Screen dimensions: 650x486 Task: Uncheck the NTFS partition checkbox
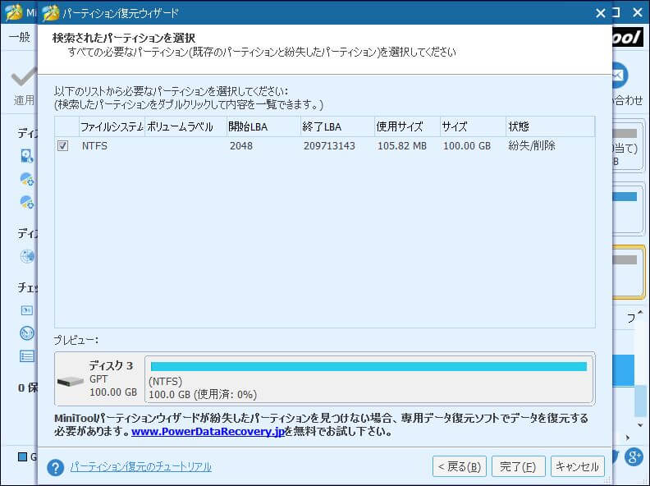point(62,145)
